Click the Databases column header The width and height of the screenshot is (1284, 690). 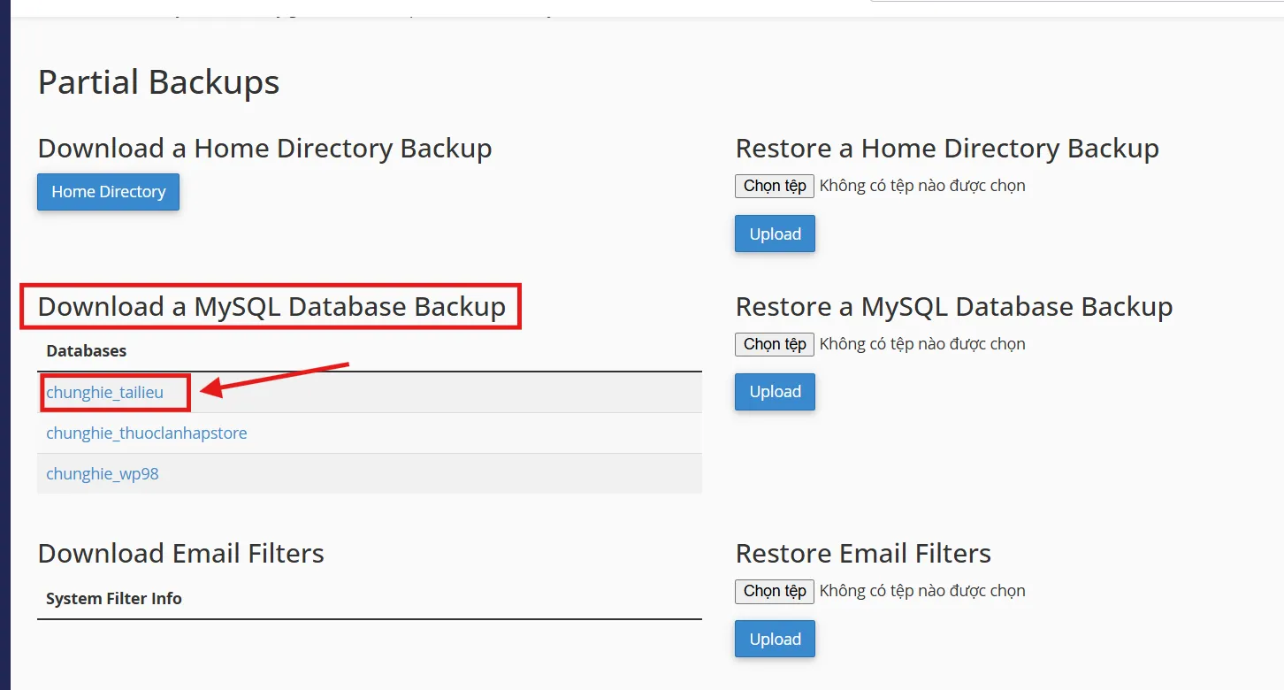86,351
